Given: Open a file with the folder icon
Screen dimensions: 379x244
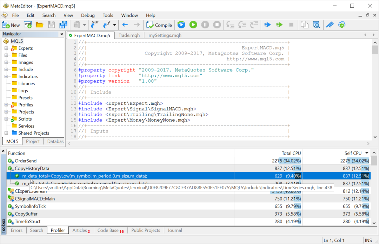Looking at the screenshot, I should pos(39,25).
